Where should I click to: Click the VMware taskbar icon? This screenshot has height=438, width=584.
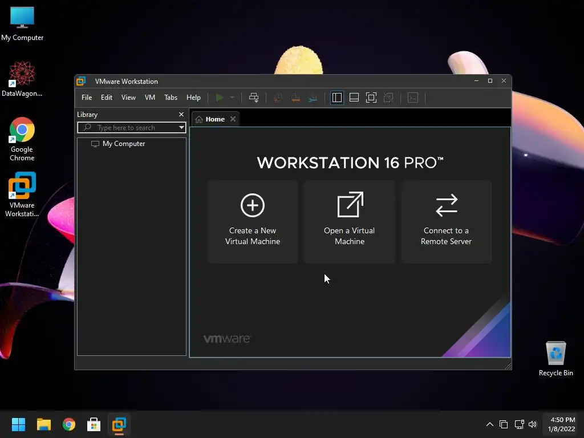(x=119, y=424)
